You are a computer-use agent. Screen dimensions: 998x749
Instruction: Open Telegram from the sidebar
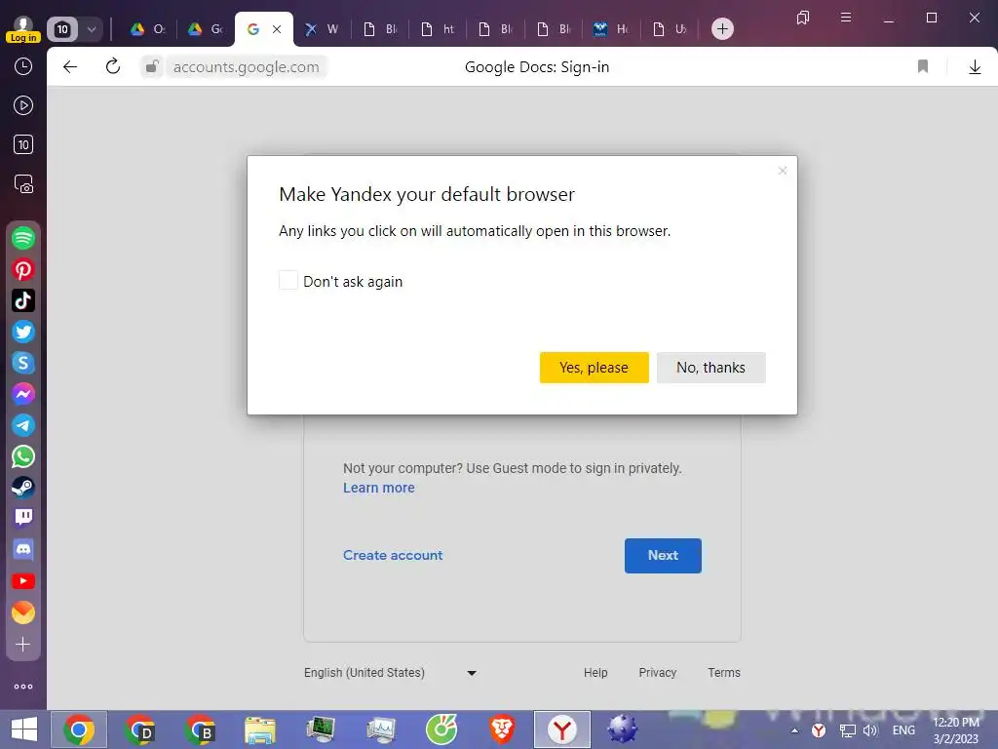click(23, 425)
